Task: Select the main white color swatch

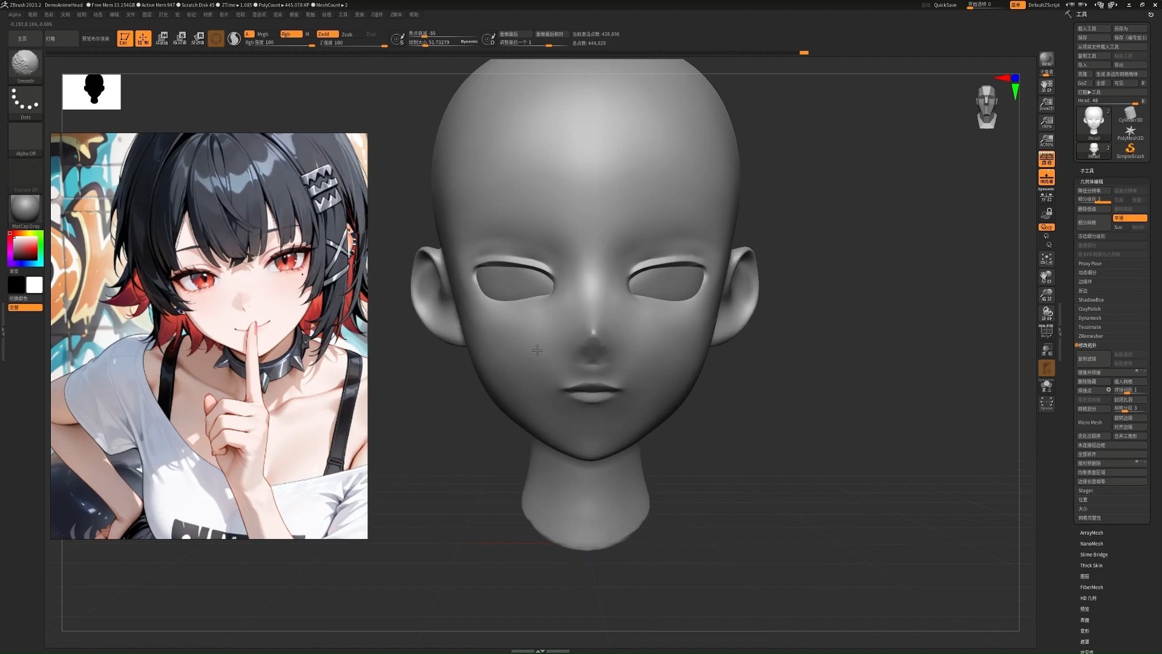Action: tap(34, 285)
